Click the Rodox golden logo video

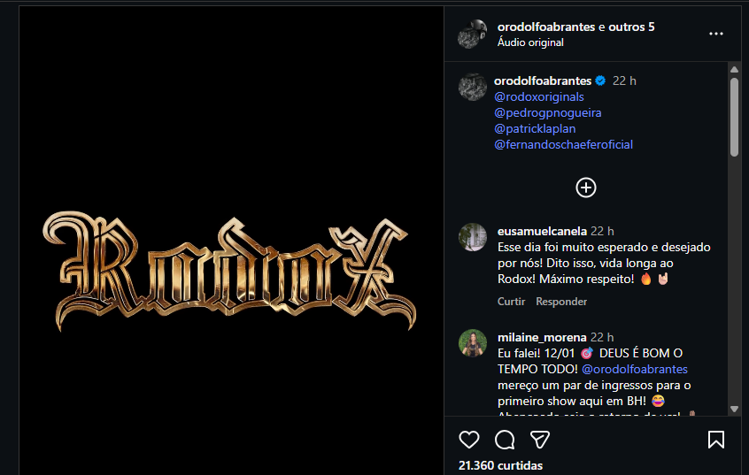click(x=230, y=270)
